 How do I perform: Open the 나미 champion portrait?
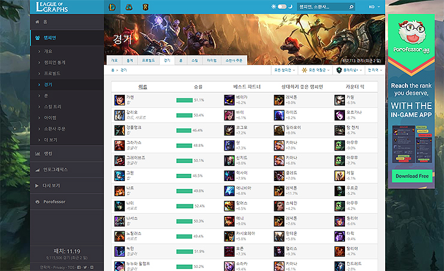pos(119,206)
